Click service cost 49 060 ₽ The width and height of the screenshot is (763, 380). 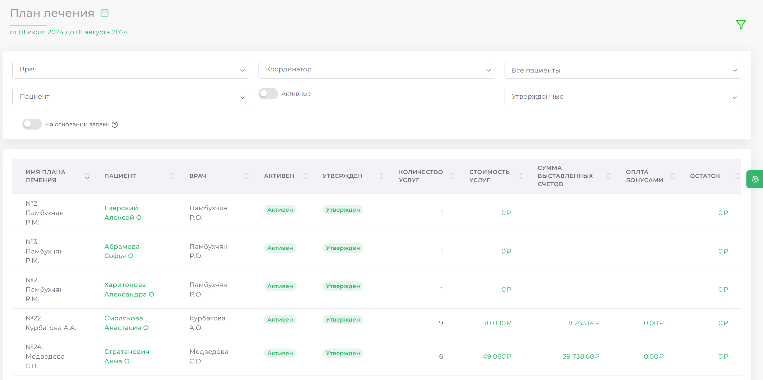pyautogui.click(x=497, y=356)
